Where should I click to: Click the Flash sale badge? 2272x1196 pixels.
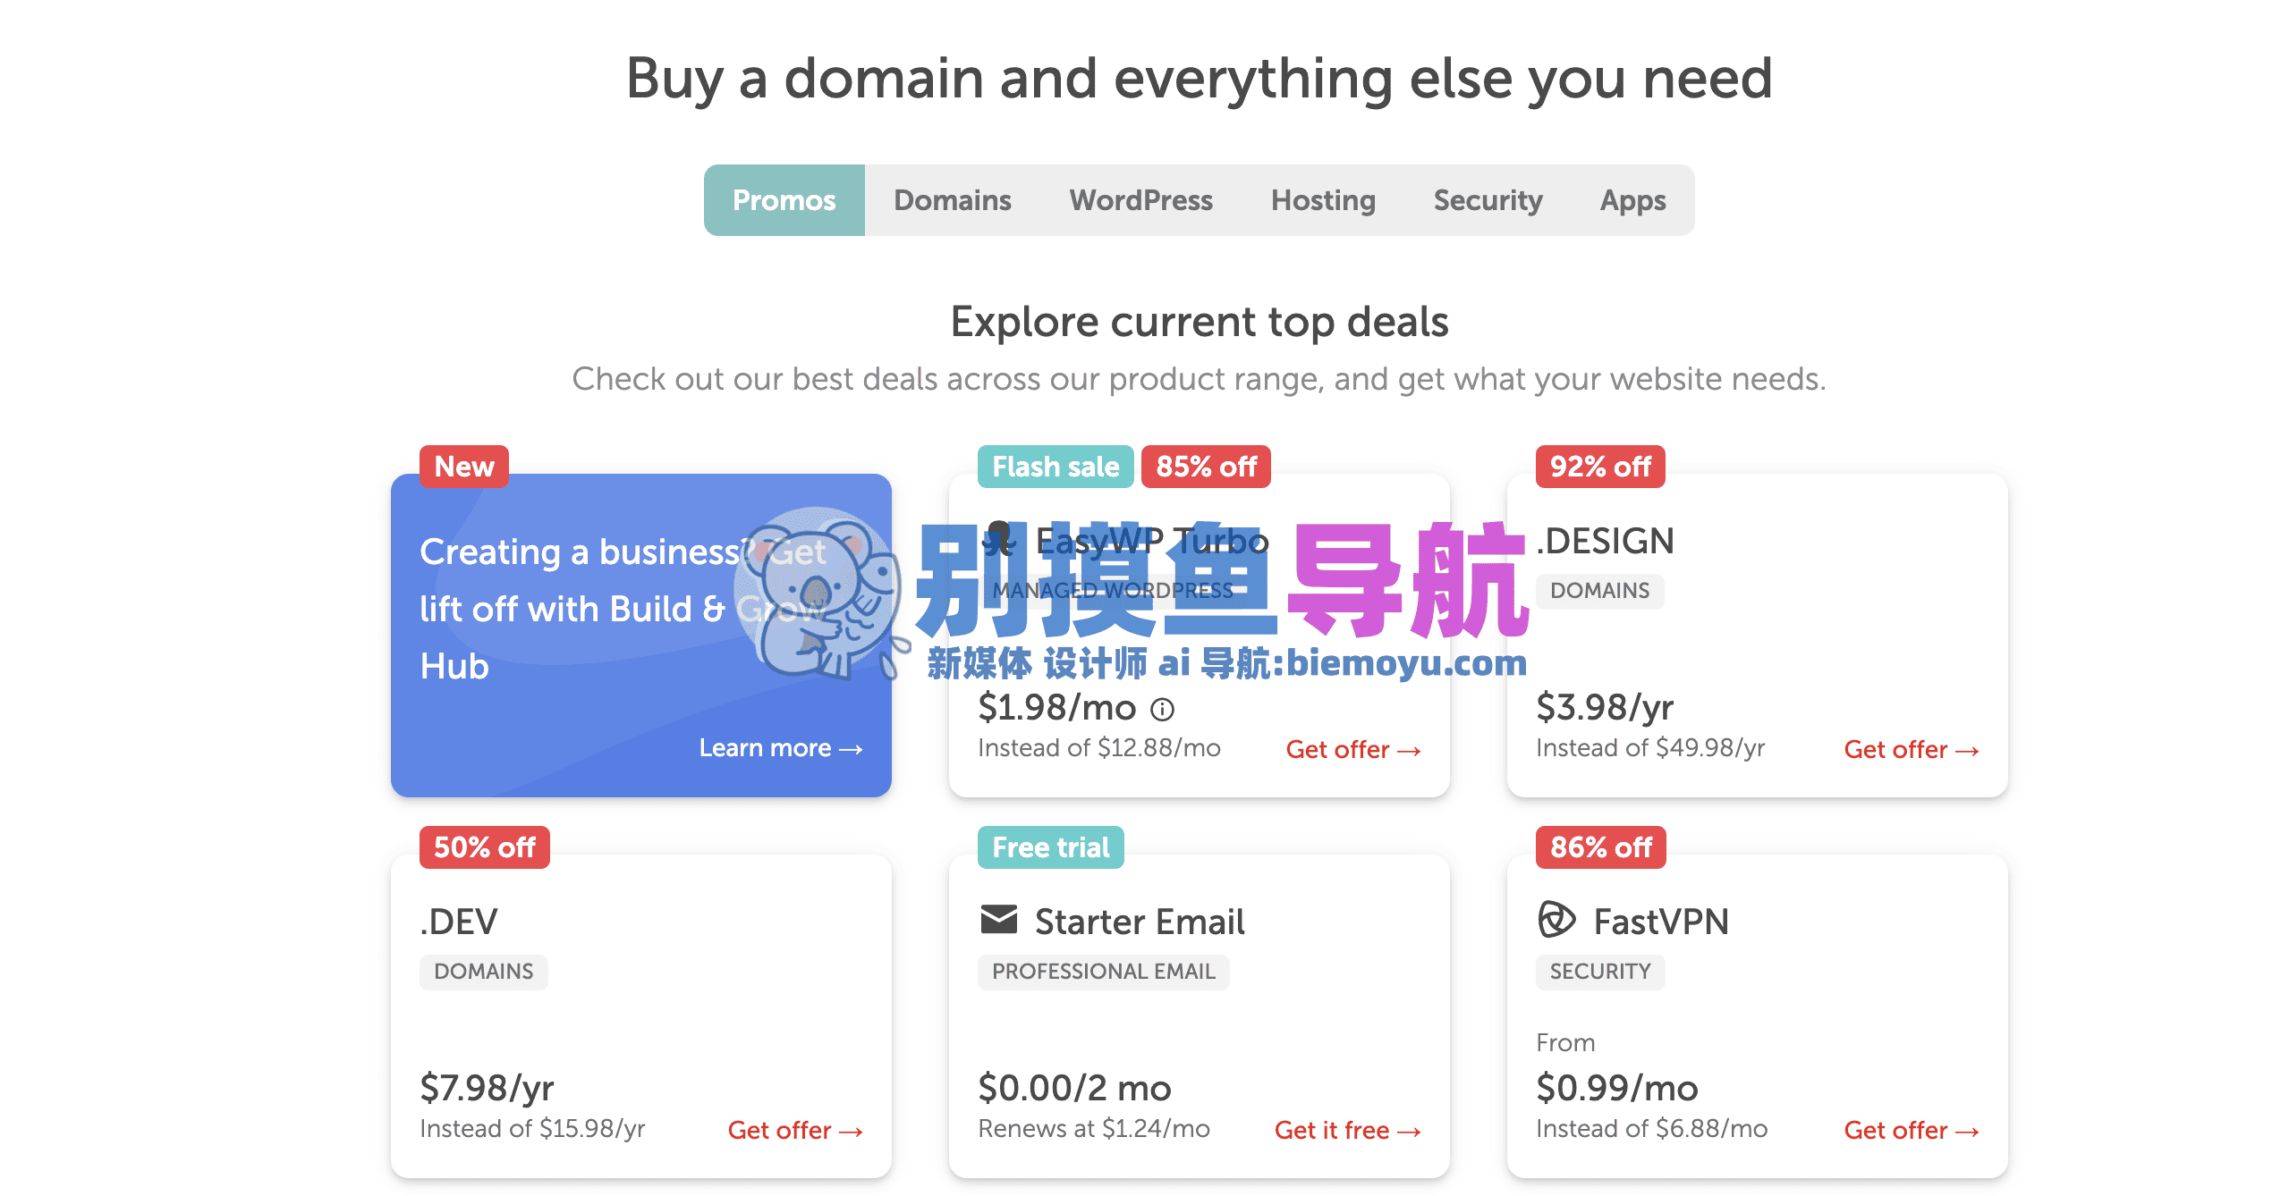click(x=1055, y=467)
